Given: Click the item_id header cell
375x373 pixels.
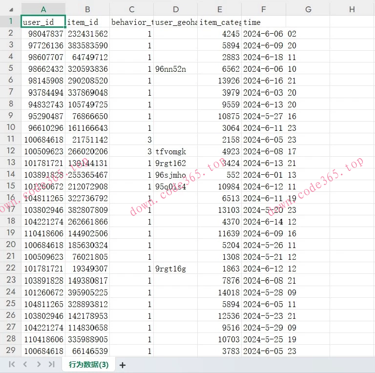Looking at the screenshot, I should pos(87,22).
